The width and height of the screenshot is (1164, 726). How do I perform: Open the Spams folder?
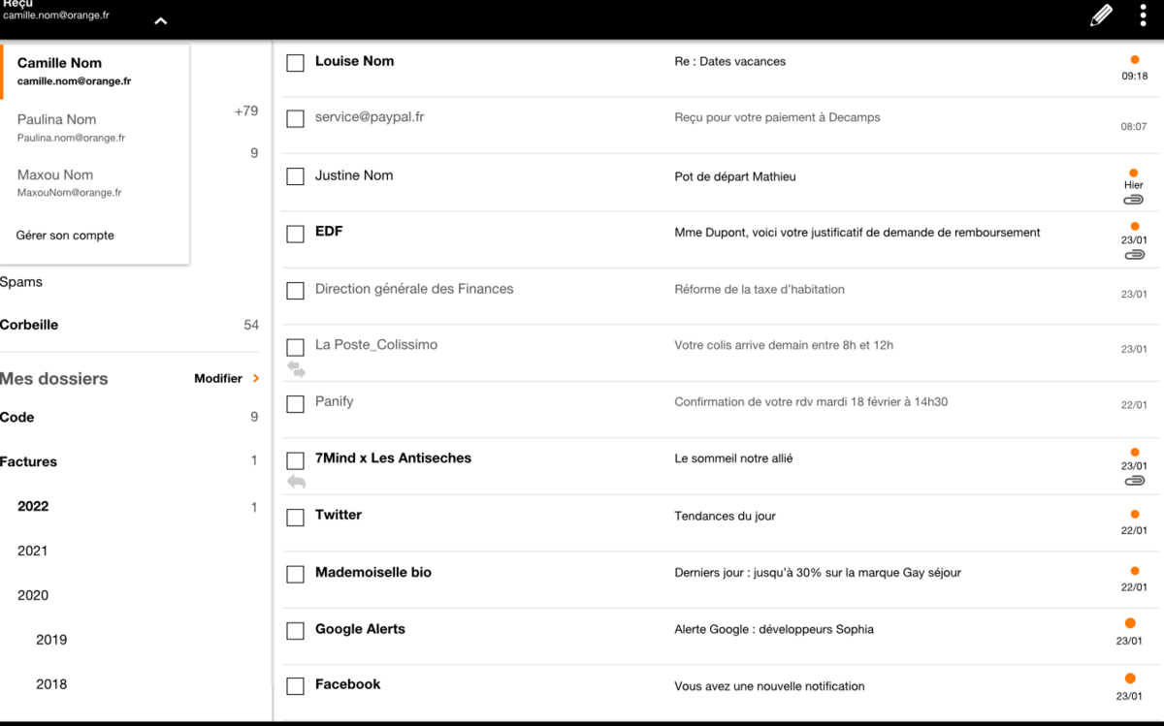point(21,282)
